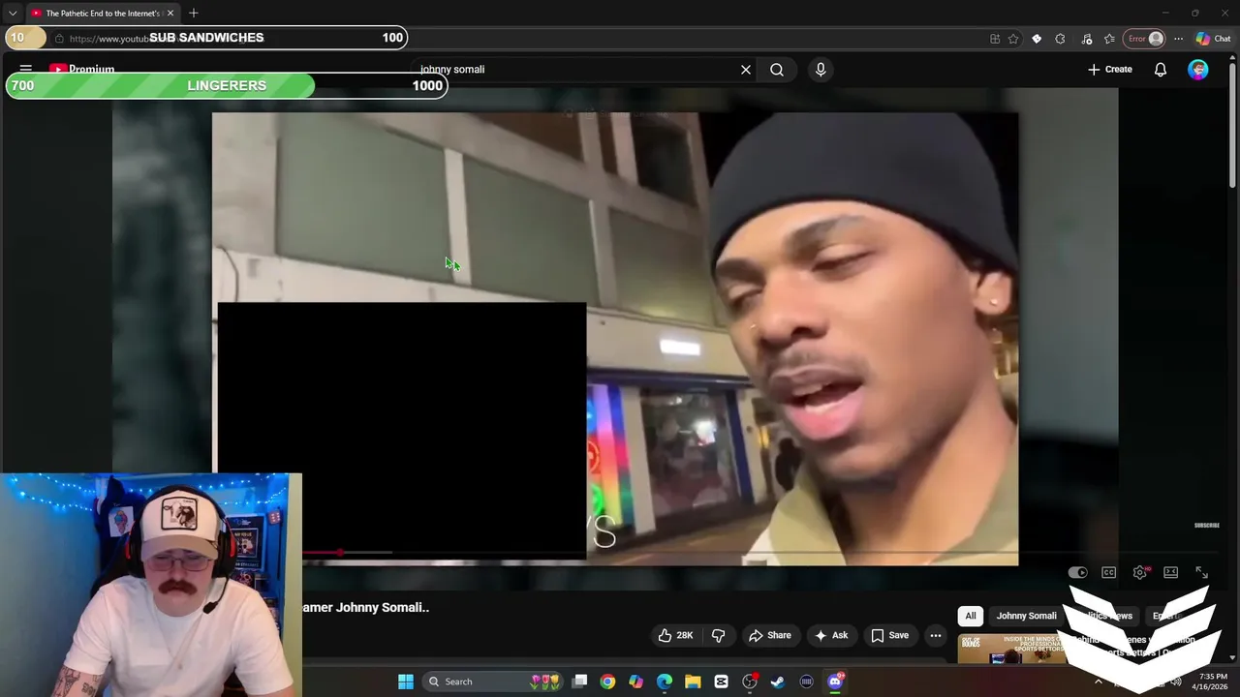This screenshot has width=1240, height=697.
Task: Click the YouTube search magnifier button
Action: pos(777,70)
